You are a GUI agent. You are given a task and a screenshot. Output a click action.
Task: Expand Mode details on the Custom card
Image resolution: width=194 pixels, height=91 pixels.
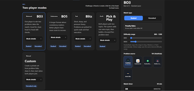tap(34, 79)
